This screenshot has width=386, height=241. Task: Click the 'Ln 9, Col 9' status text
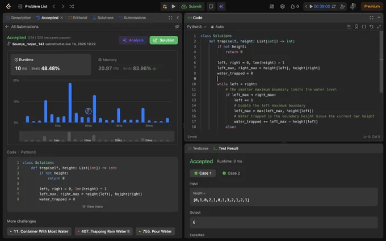pos(372,137)
